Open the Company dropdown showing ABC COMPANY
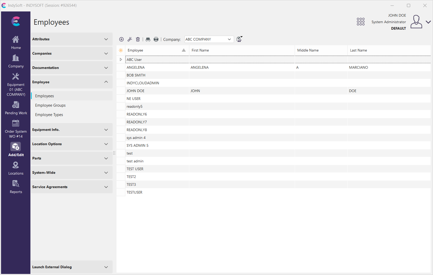 point(209,39)
